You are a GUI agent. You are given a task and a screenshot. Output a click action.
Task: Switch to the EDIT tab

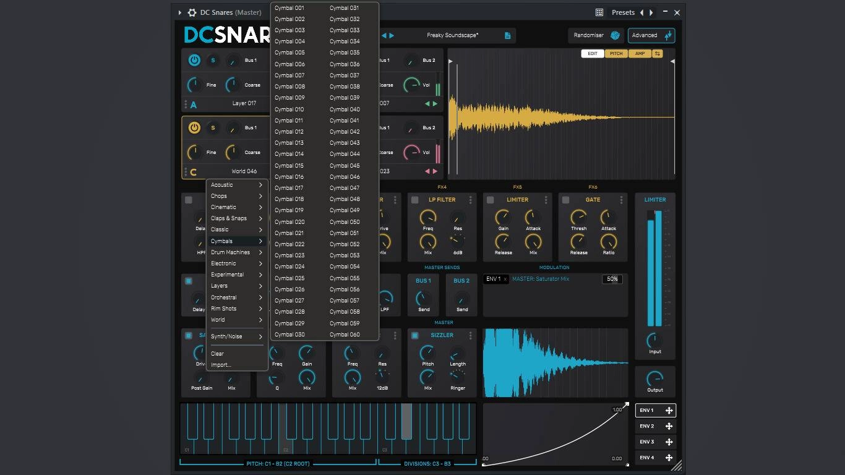[x=593, y=54]
